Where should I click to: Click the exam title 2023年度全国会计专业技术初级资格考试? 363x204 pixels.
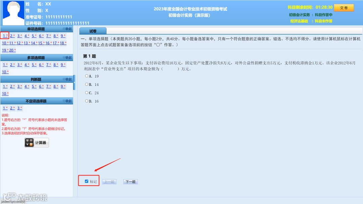(x=190, y=9)
